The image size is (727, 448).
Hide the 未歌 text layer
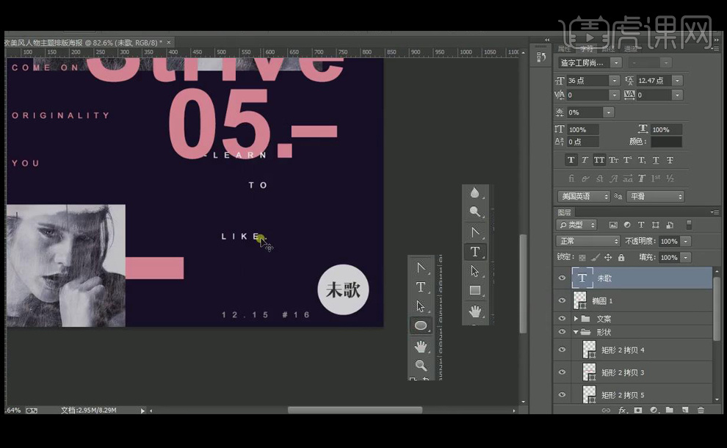[562, 278]
